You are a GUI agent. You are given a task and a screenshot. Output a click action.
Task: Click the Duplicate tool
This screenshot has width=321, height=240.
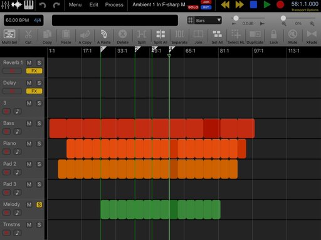(x=255, y=37)
